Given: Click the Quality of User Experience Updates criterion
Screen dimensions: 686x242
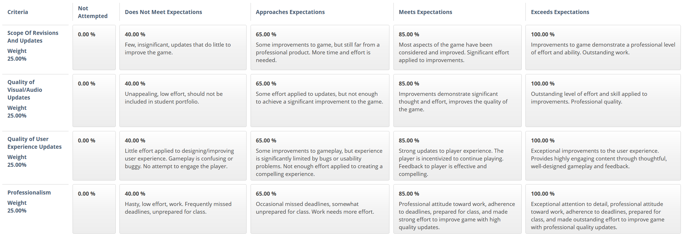Looking at the screenshot, I should coord(35,143).
